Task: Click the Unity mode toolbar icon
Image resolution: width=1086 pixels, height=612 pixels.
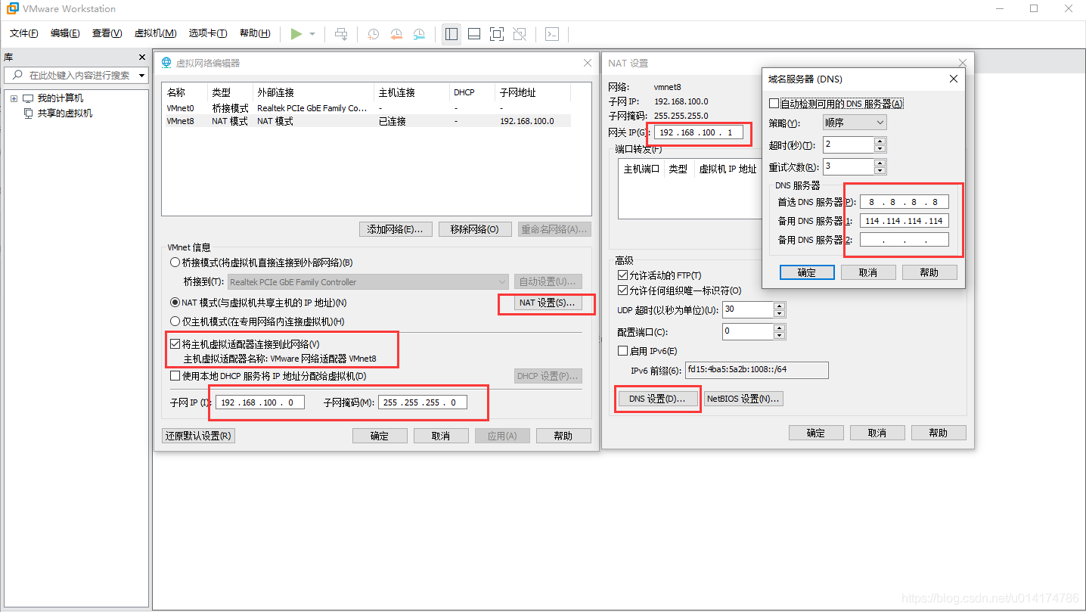Action: tap(520, 34)
